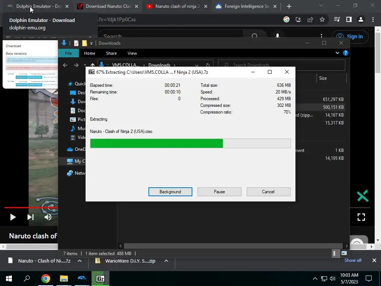Pause the 7-Zip extraction
381x286 pixels.
(x=219, y=192)
